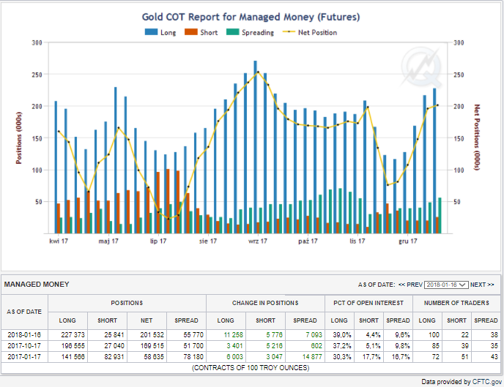Click PCT short value 17,7%
Image resolution: width=504 pixels, height=387 pixels.
(370, 357)
